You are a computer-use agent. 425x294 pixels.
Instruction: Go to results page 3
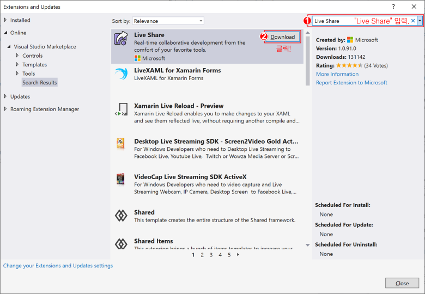[x=211, y=255]
